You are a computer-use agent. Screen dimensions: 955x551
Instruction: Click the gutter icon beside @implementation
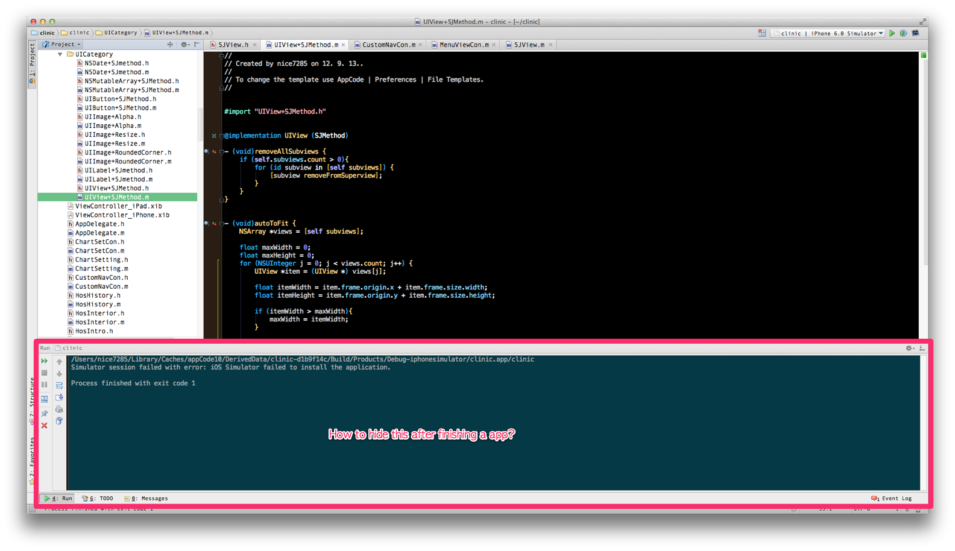click(214, 136)
